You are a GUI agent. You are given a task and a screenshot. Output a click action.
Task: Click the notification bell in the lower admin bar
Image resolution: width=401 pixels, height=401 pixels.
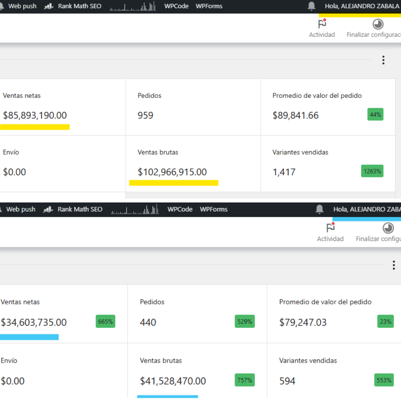coord(320,209)
